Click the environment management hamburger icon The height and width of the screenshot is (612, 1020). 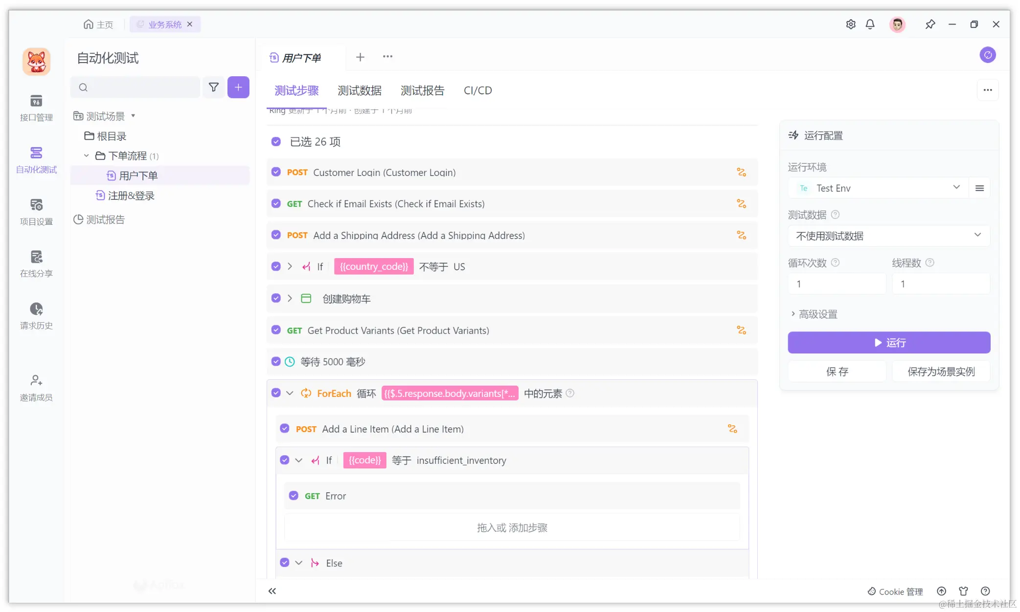pyautogui.click(x=979, y=188)
